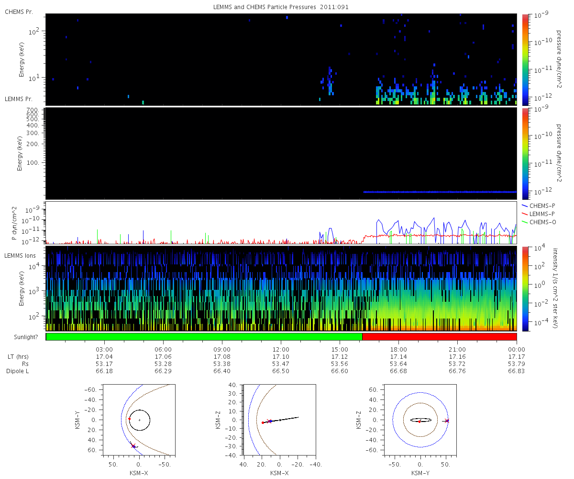This screenshot has width=574, height=479.
Task: Click the green sunlight bar segment
Action: [204, 337]
